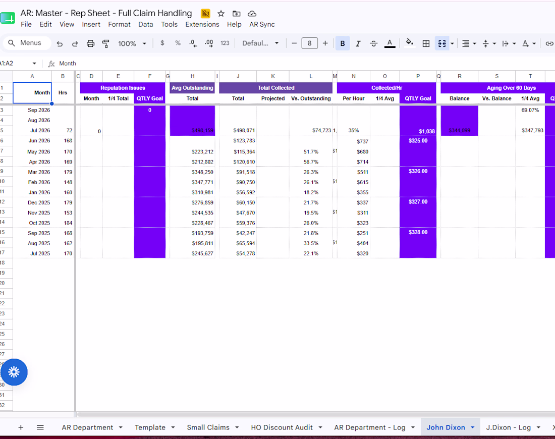Viewport: 555px width, 439px height.
Task: Open the all sheets list icon
Action: (40, 427)
